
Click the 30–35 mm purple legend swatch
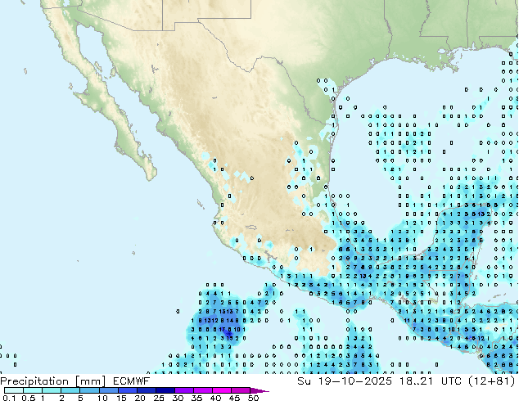coord(184,390)
